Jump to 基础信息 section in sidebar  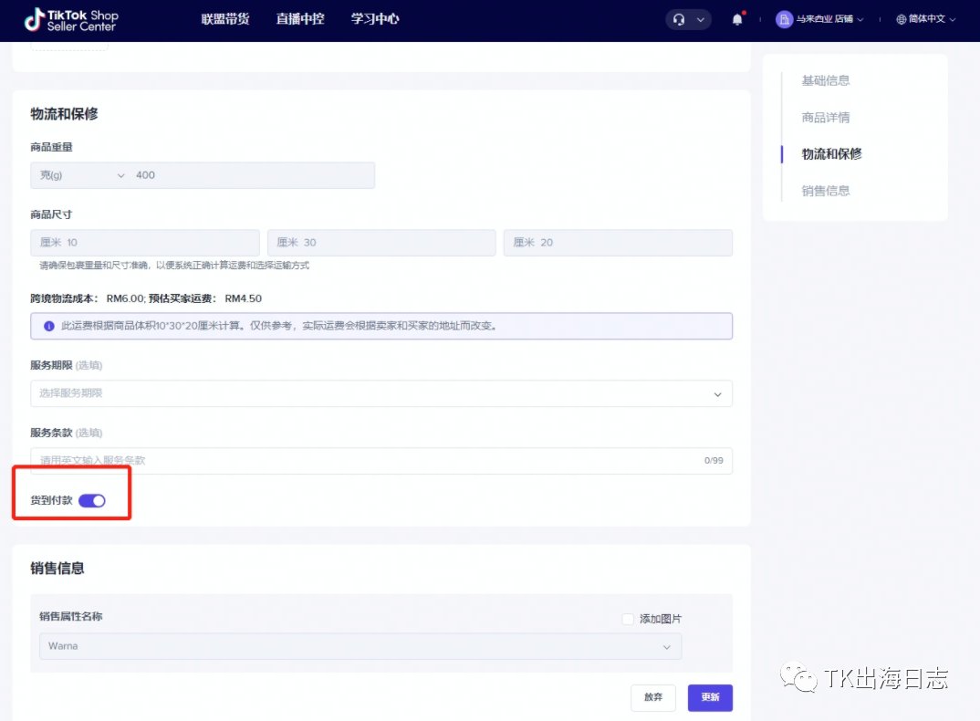(x=826, y=80)
